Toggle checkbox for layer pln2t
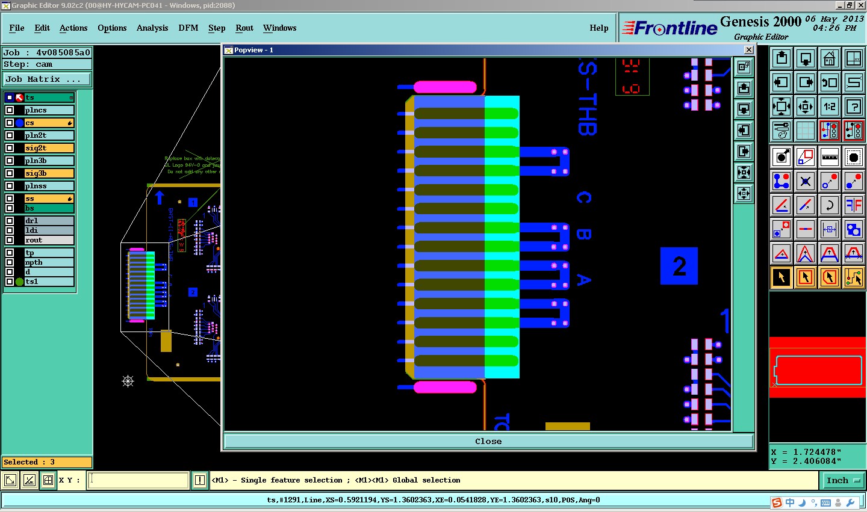 [x=10, y=135]
